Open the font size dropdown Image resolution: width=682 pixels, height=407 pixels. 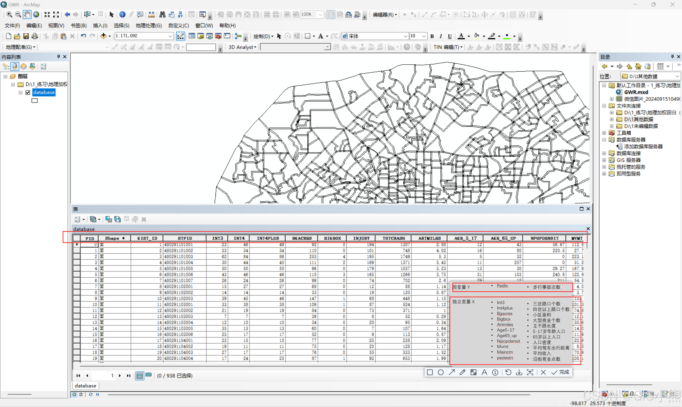point(424,36)
